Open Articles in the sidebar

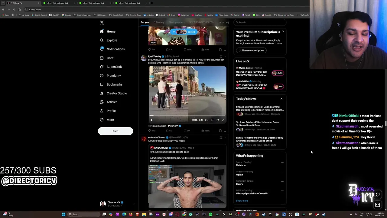click(109, 102)
